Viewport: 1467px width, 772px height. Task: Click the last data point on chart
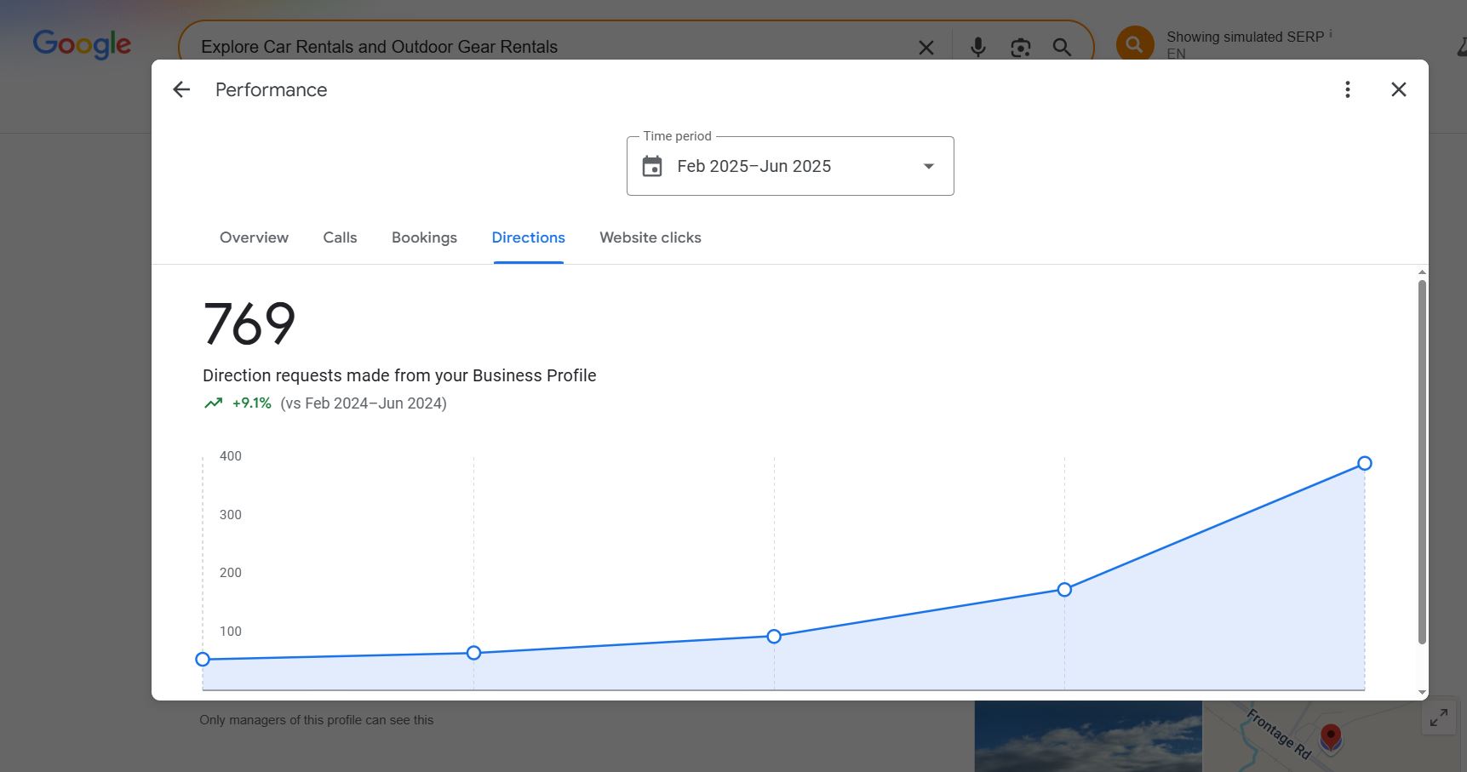tap(1364, 463)
